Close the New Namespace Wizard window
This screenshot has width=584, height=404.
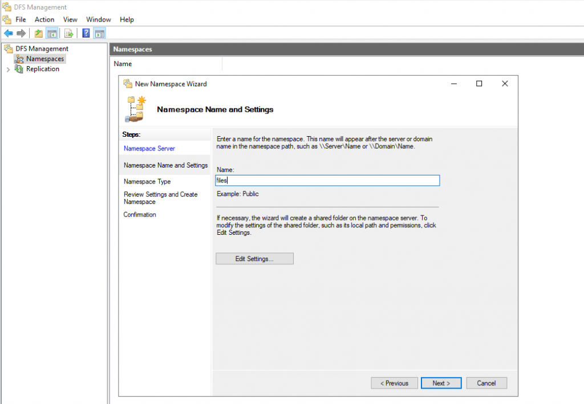505,84
